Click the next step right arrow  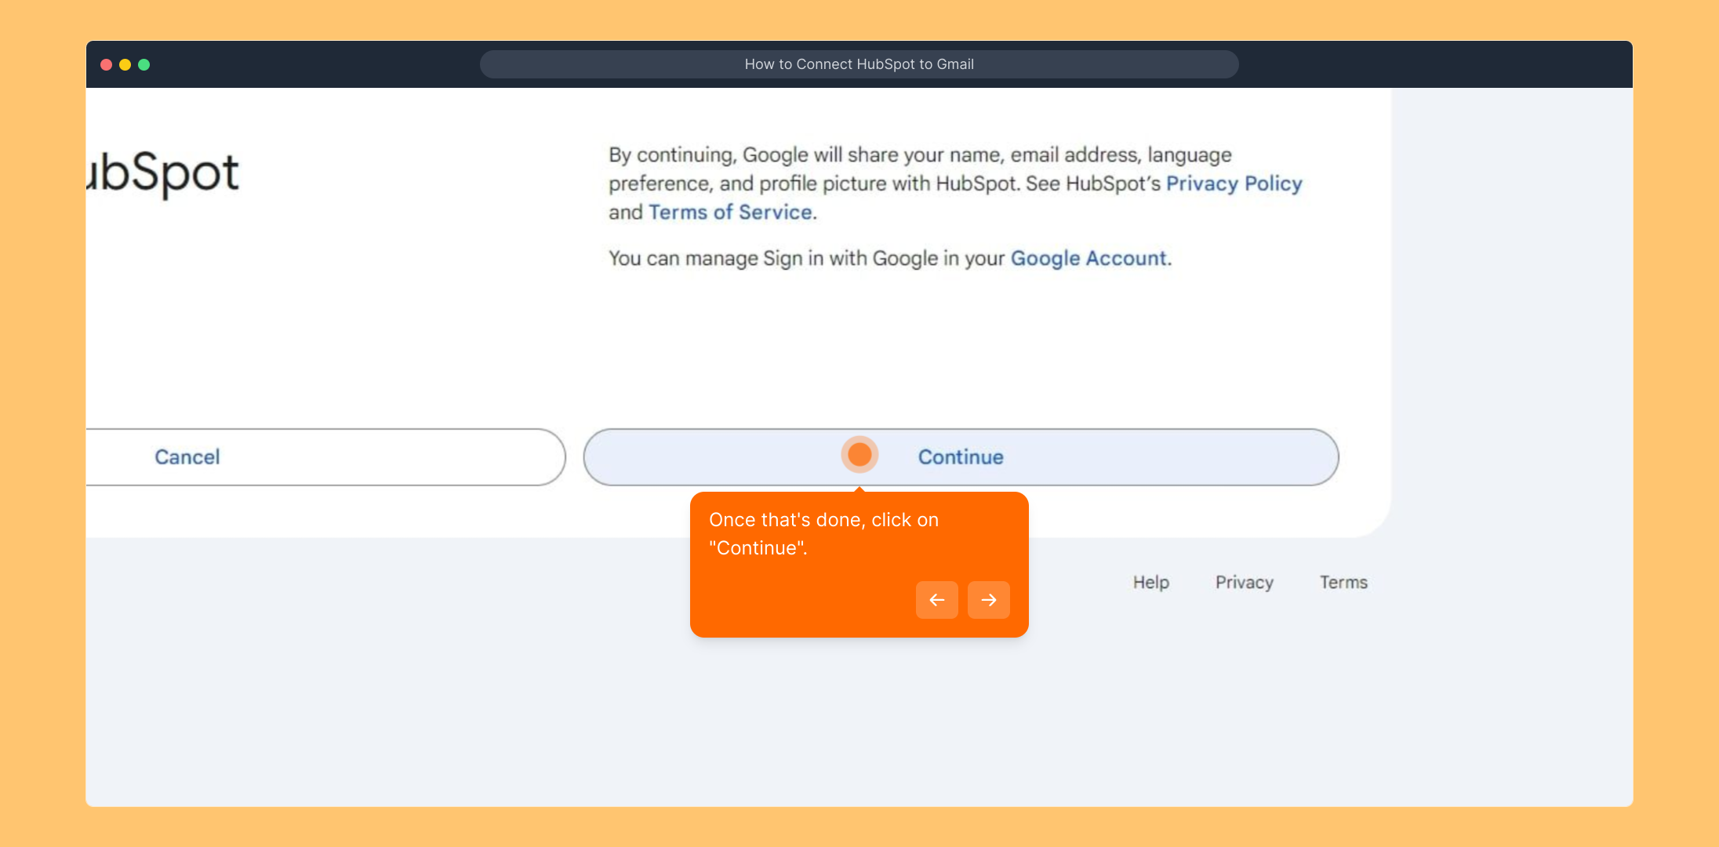point(988,600)
